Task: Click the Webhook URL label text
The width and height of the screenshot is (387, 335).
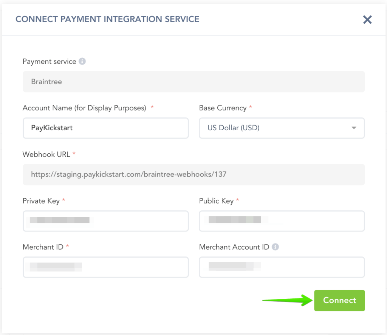Action: 46,154
